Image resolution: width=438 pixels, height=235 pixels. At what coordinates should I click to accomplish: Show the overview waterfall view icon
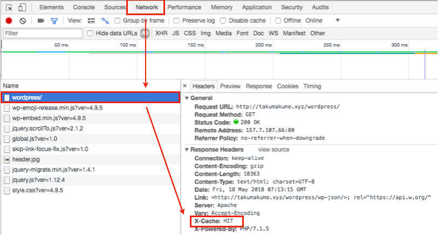[105, 21]
